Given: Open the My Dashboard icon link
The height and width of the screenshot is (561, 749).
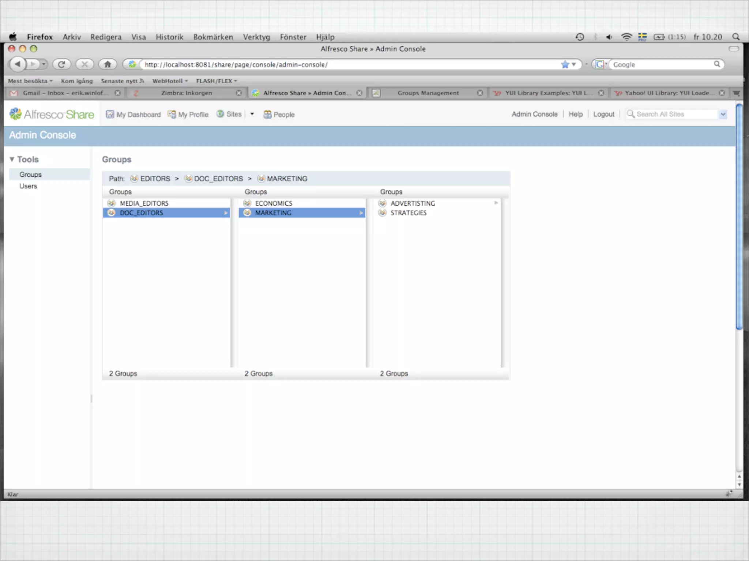Looking at the screenshot, I should (110, 114).
